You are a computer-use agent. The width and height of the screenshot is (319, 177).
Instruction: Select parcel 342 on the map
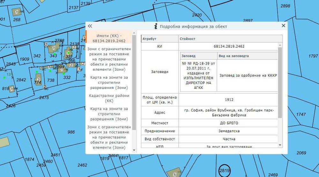(37, 56)
